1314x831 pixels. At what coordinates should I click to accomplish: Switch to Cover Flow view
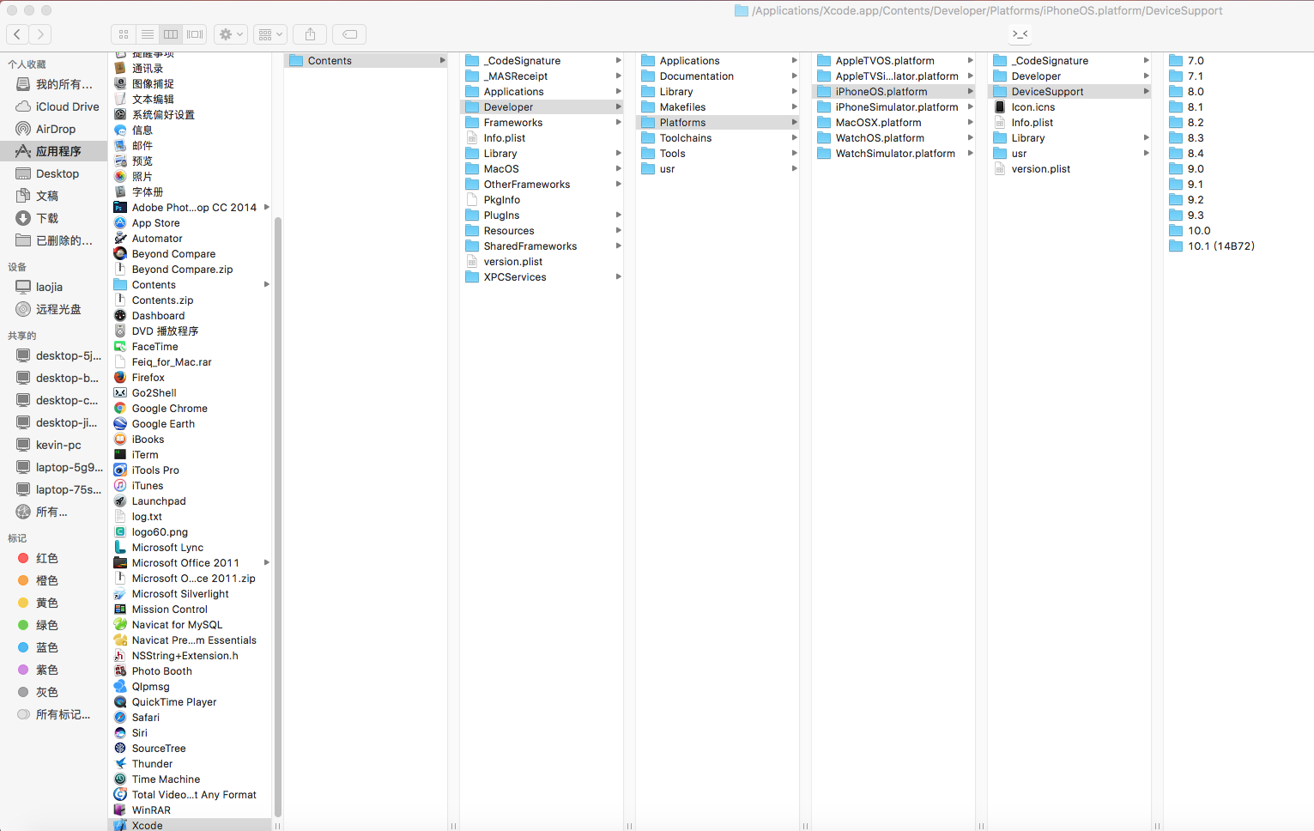(x=195, y=34)
